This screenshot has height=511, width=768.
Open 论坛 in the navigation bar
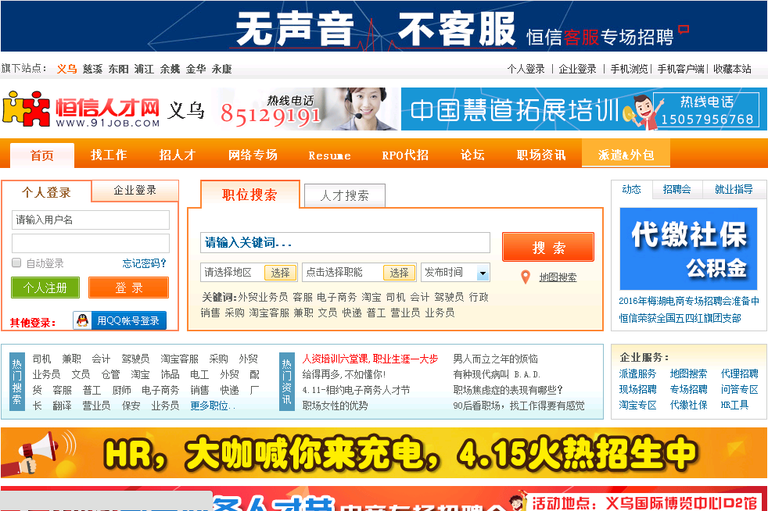472,155
